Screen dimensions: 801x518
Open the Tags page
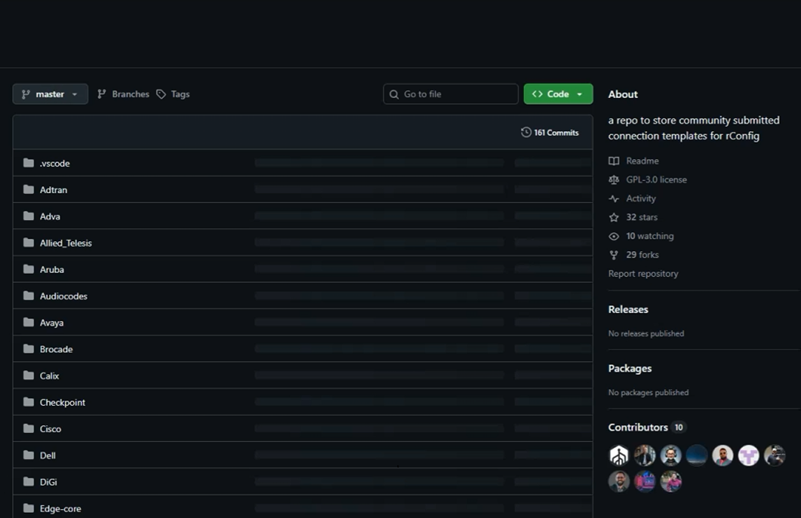click(x=173, y=94)
